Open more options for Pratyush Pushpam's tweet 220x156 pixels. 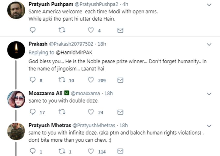[x=209, y=5]
